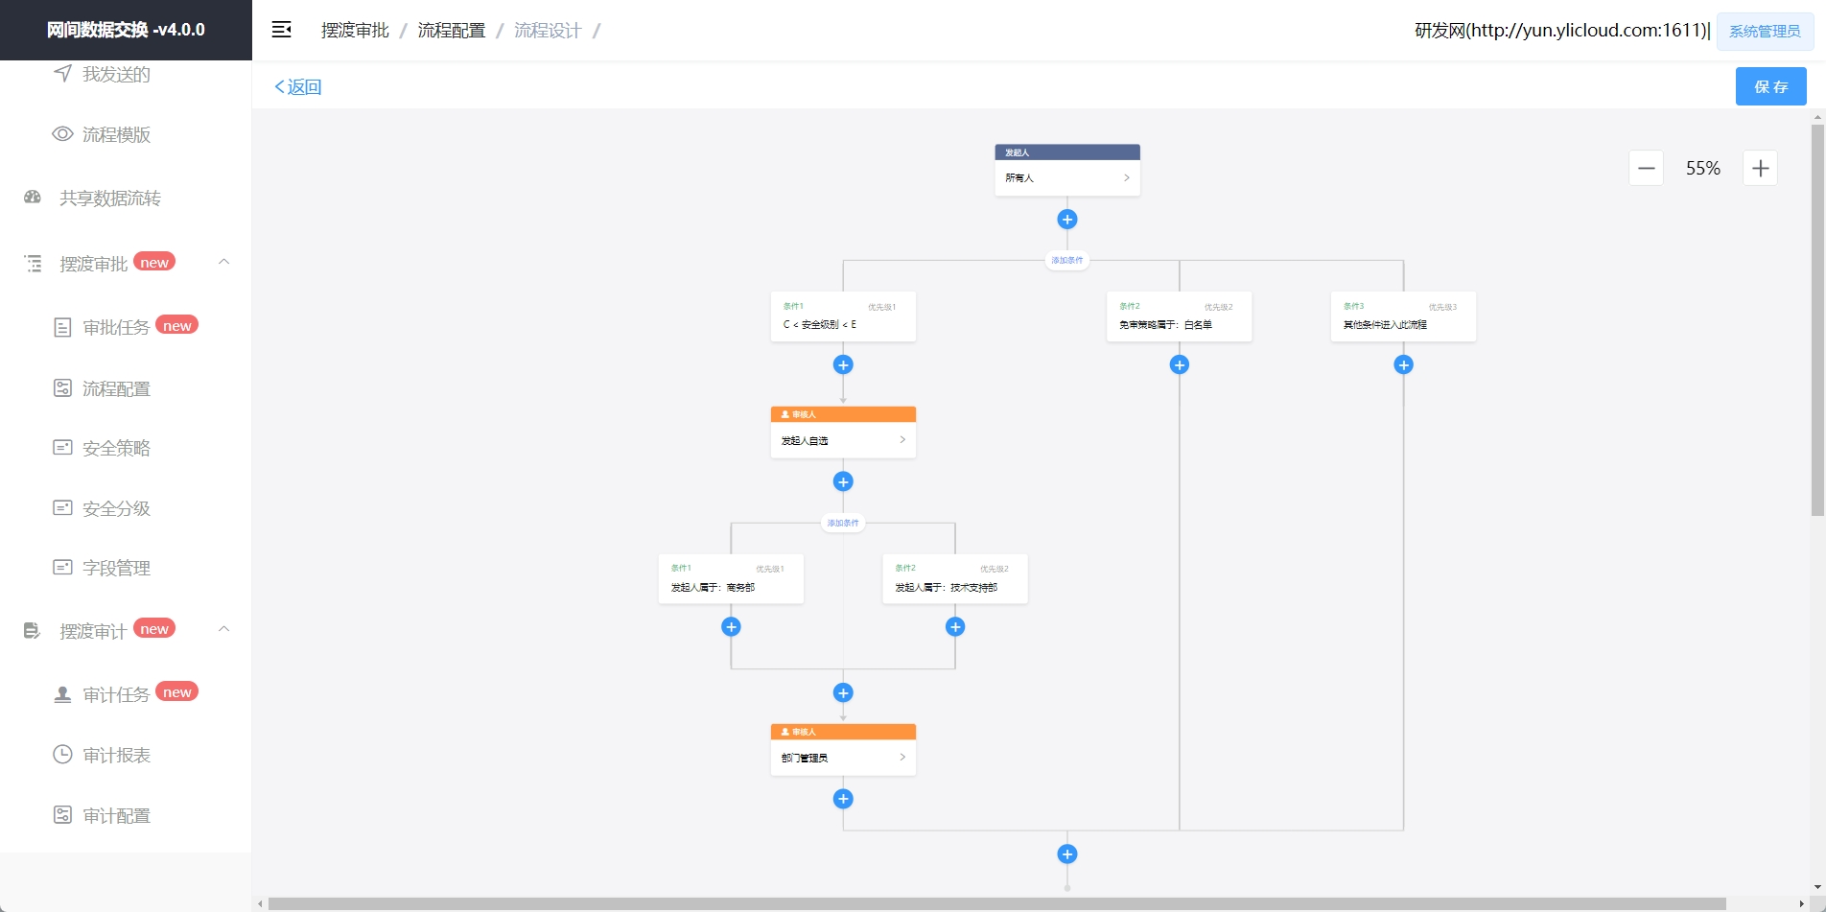Click the 保存 save button
This screenshot has width=1826, height=912.
click(x=1770, y=86)
